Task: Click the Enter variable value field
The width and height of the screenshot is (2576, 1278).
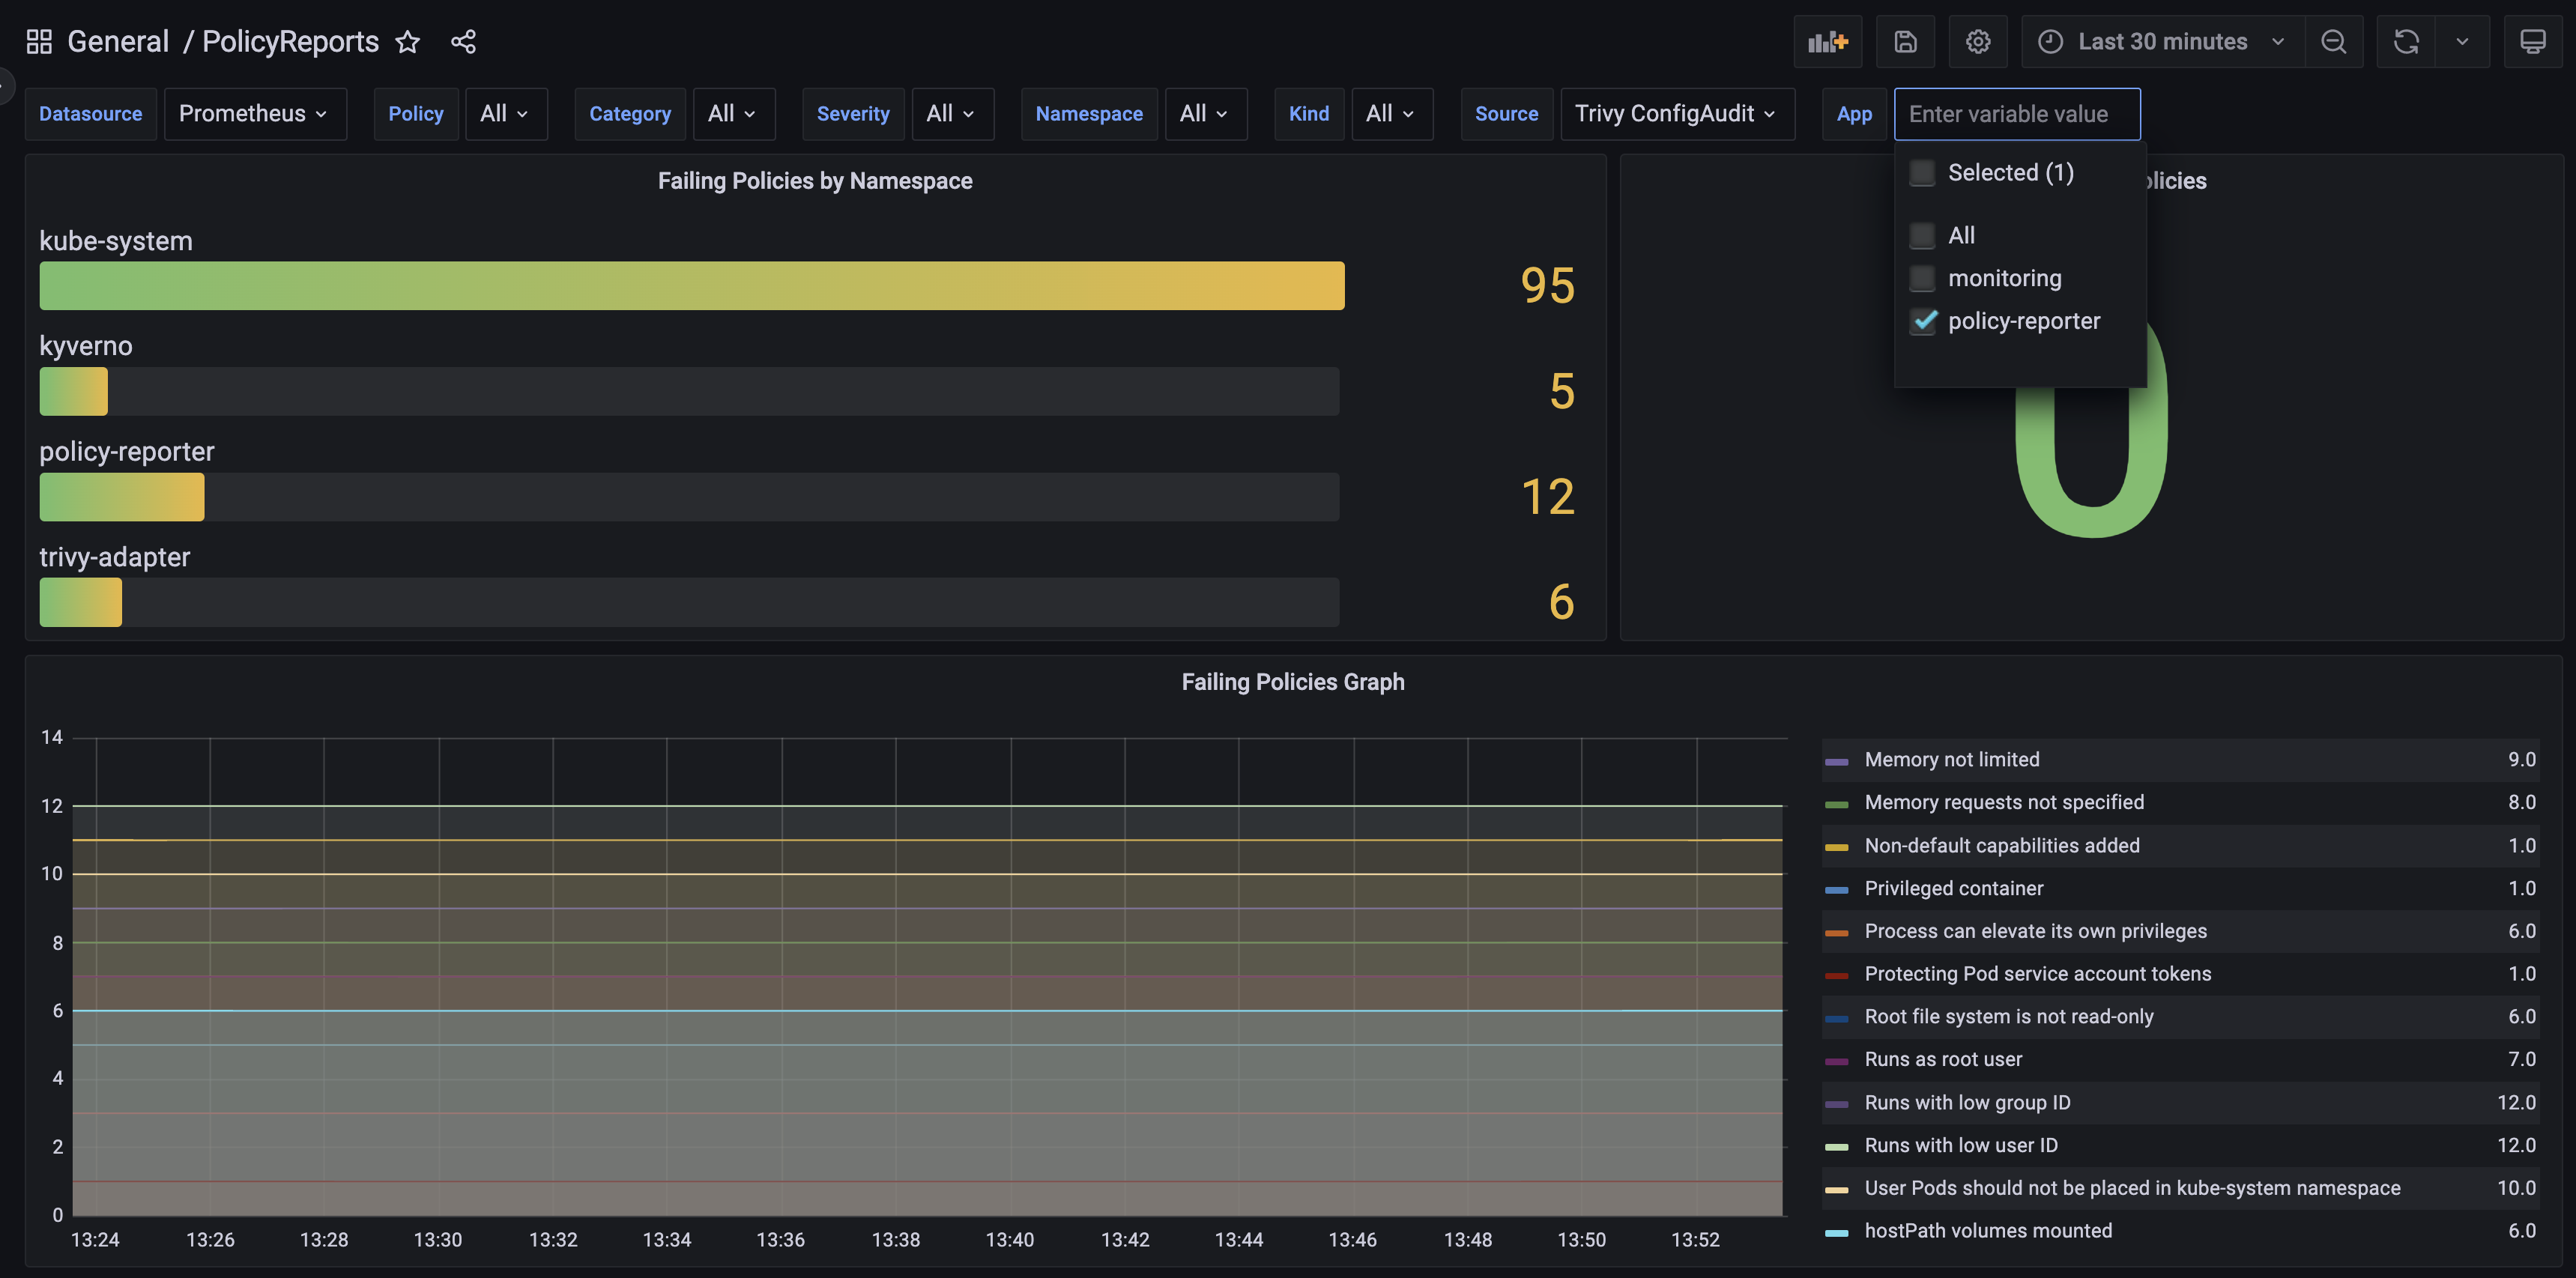Action: coord(2017,113)
